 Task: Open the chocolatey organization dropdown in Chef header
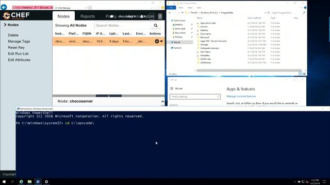pos(127,16)
